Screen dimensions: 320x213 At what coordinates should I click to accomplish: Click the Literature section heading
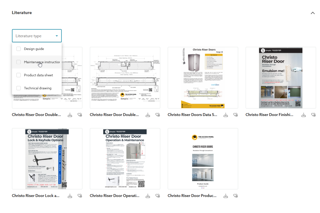[22, 13]
